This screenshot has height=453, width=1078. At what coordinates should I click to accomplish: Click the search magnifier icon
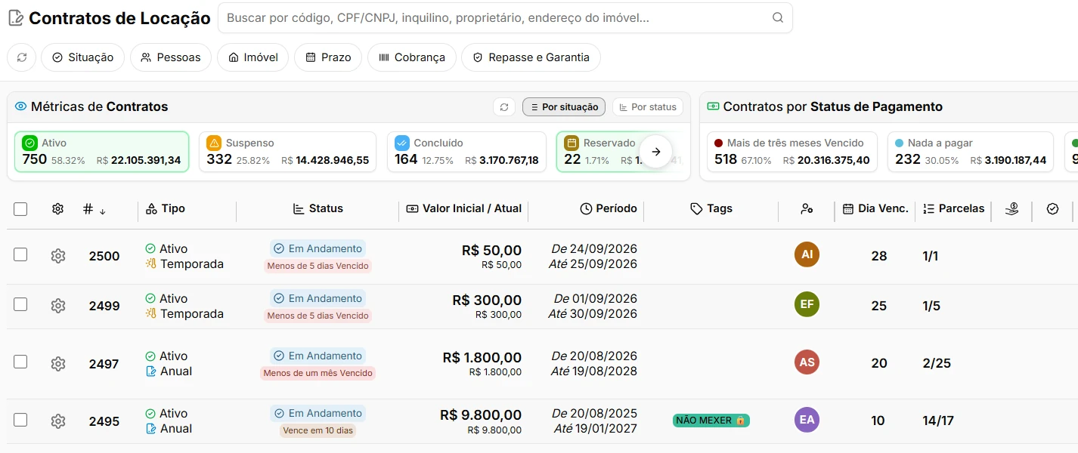pyautogui.click(x=777, y=18)
